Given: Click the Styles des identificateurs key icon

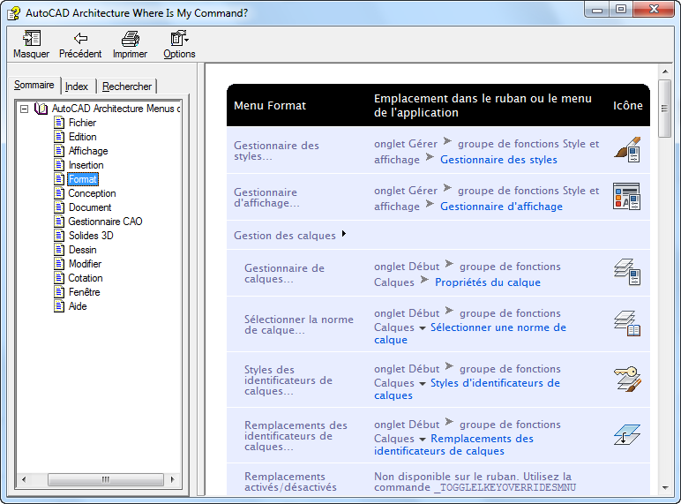Looking at the screenshot, I should pyautogui.click(x=626, y=379).
